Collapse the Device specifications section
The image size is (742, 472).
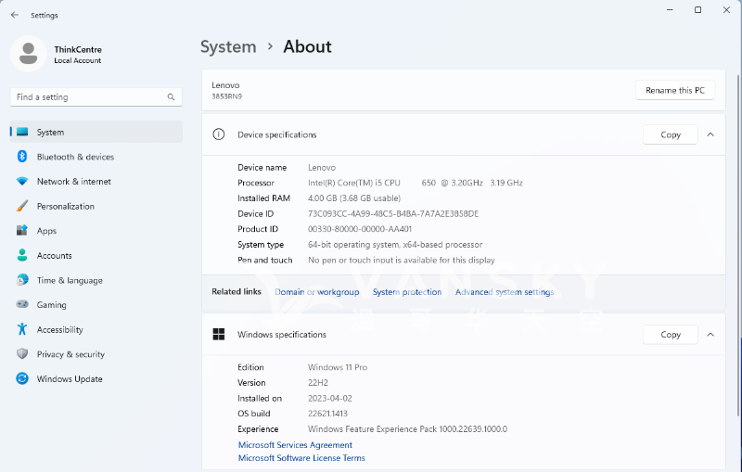710,134
